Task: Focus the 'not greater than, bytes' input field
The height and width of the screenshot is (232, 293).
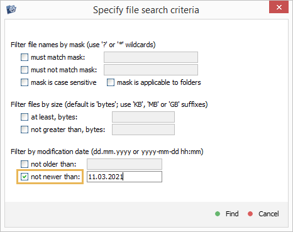Action: (143, 130)
